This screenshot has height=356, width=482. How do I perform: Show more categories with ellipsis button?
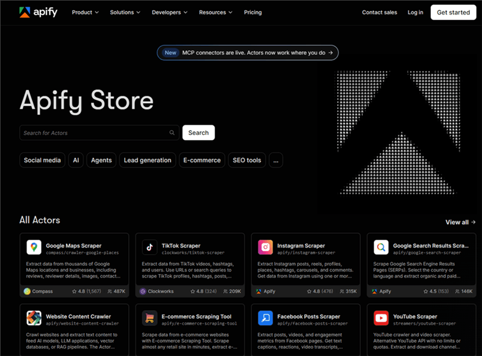[x=276, y=160]
